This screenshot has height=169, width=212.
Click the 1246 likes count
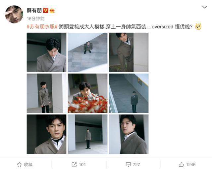(191, 165)
